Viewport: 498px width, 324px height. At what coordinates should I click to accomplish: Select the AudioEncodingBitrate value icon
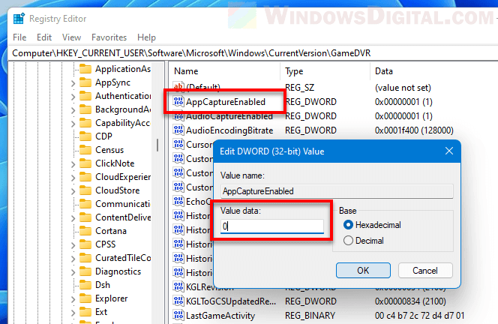click(x=178, y=130)
